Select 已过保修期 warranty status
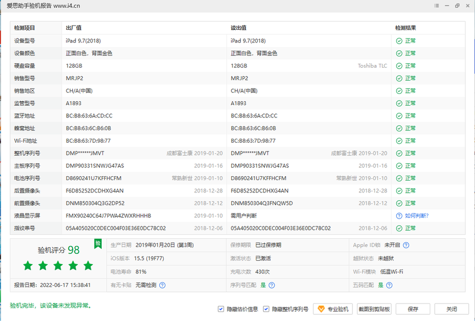 coord(268,245)
